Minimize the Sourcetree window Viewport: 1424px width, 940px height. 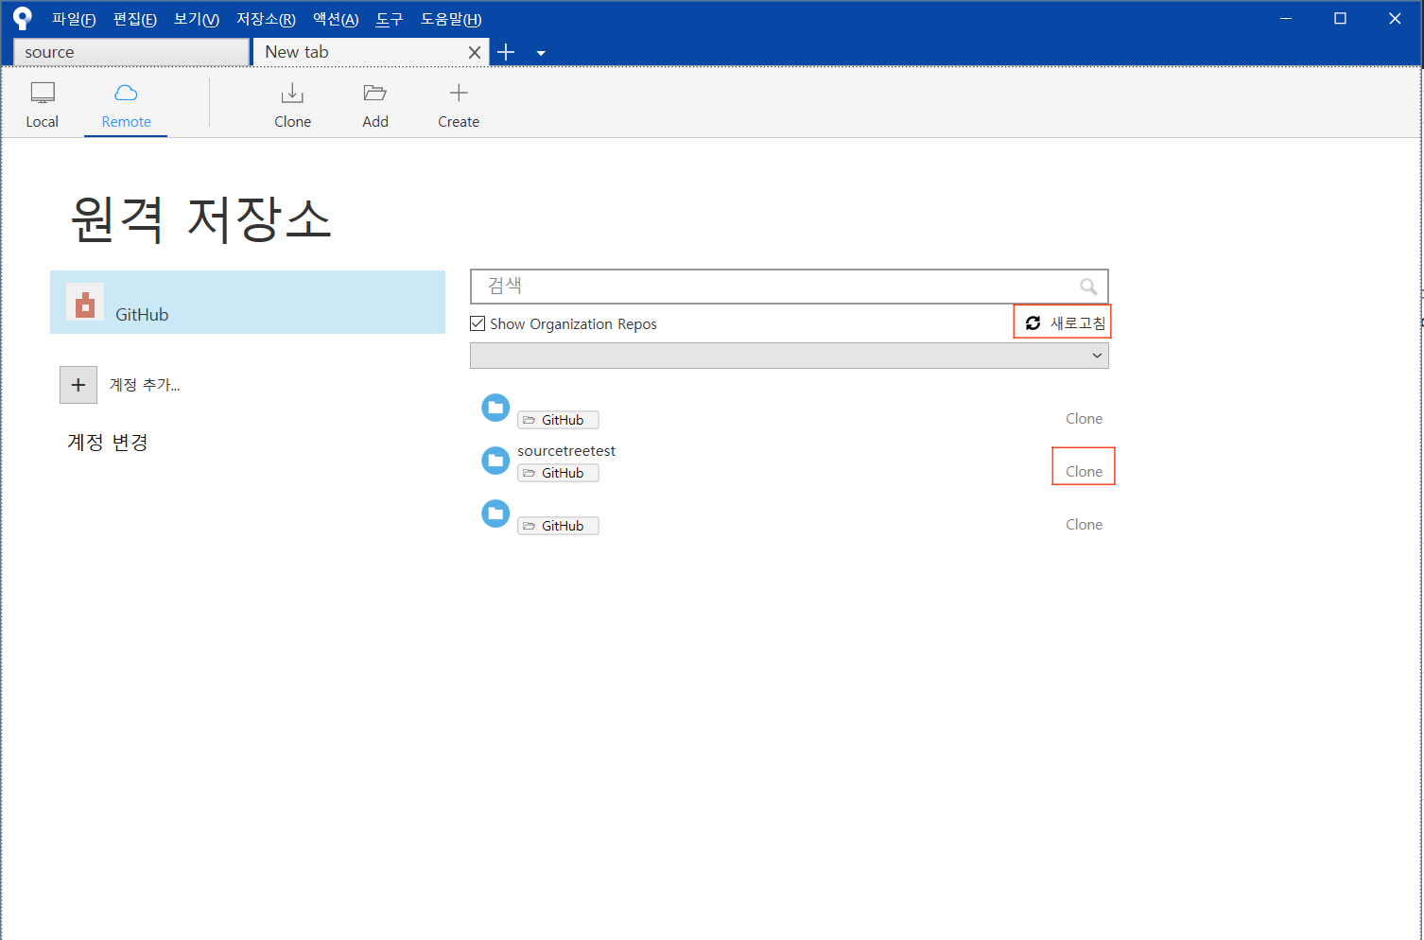coord(1286,18)
